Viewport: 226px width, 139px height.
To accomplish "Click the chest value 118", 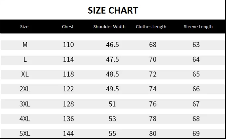I will point(68,74).
